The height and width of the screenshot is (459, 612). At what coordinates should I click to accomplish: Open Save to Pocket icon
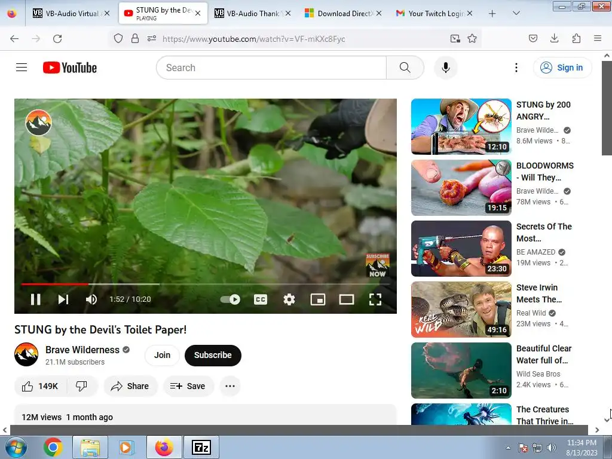533,38
